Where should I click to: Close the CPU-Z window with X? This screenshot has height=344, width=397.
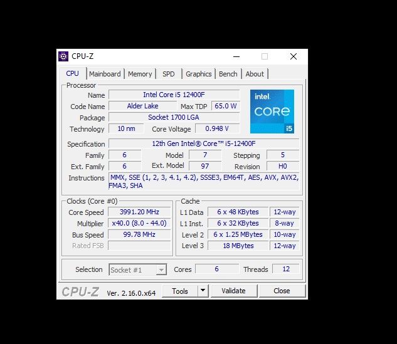pos(293,56)
